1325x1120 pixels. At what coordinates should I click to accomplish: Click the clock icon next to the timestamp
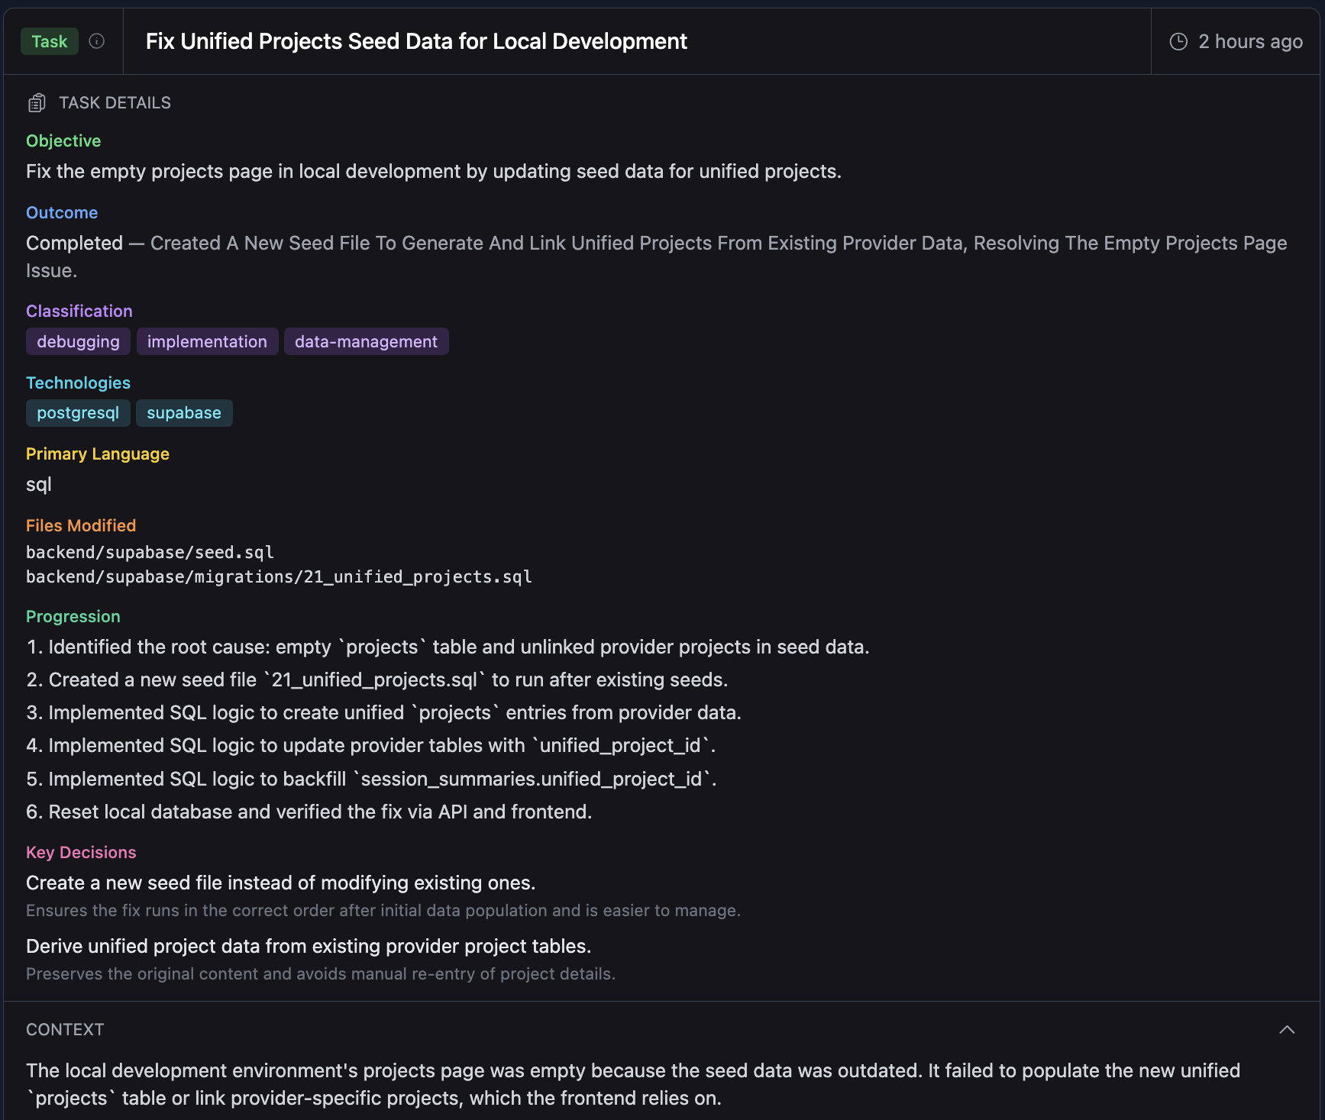point(1177,41)
